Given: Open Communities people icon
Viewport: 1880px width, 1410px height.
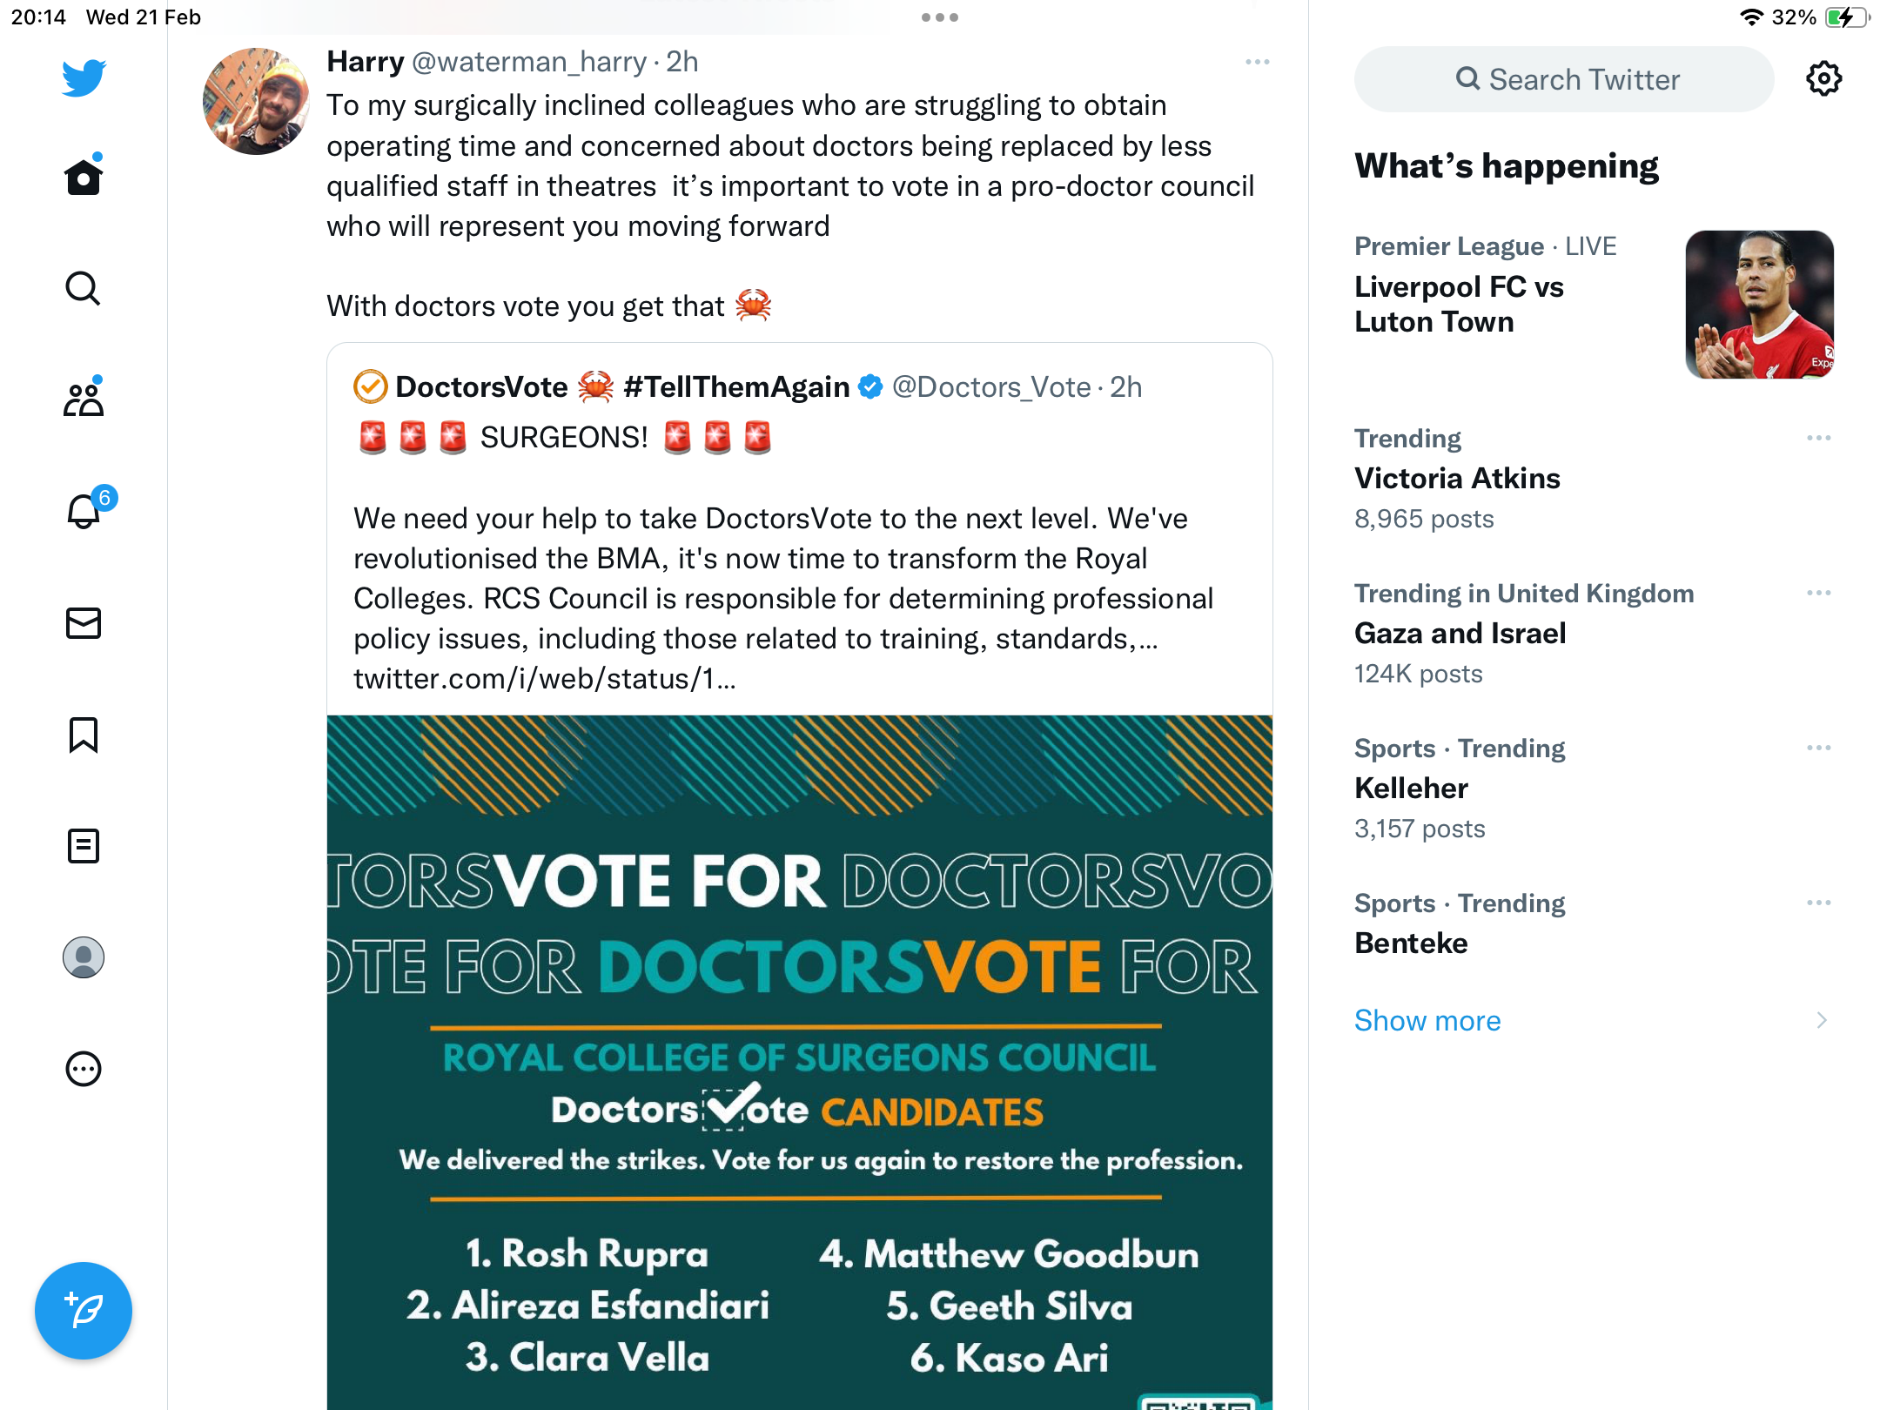Looking at the screenshot, I should coord(84,399).
